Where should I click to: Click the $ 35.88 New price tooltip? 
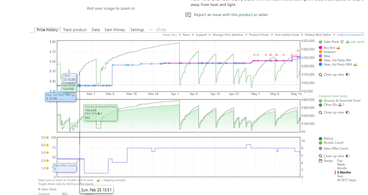click(x=70, y=78)
